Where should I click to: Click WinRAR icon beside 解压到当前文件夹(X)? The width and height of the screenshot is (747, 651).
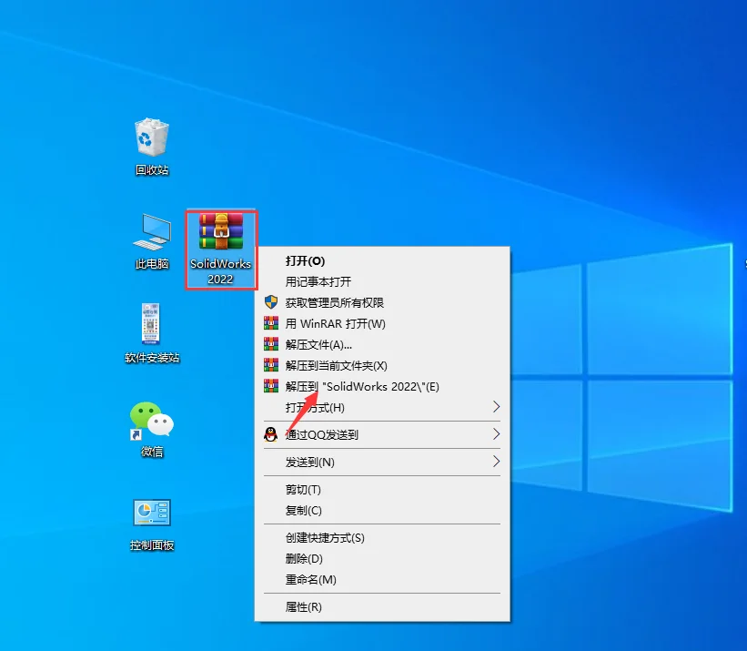point(271,365)
